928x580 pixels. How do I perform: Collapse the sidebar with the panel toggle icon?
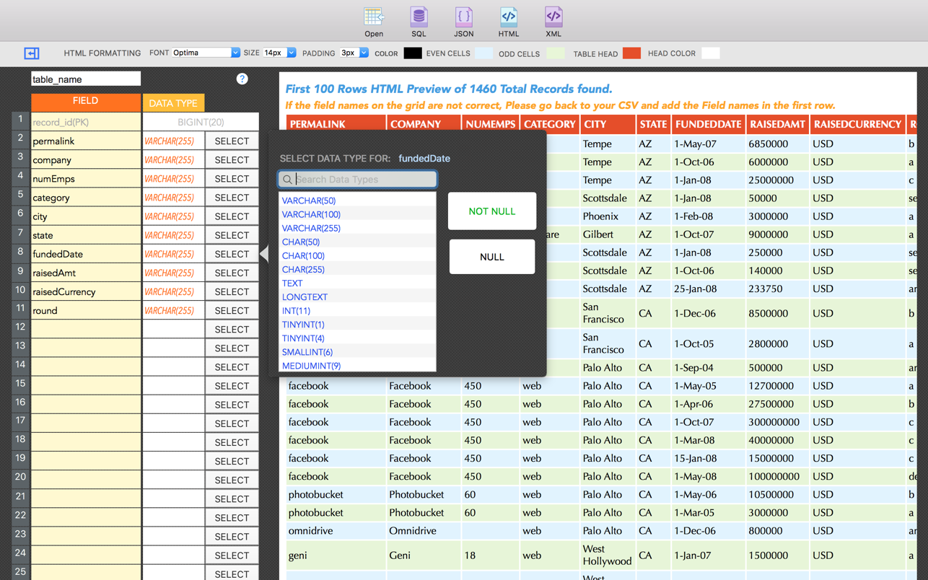[x=32, y=53]
